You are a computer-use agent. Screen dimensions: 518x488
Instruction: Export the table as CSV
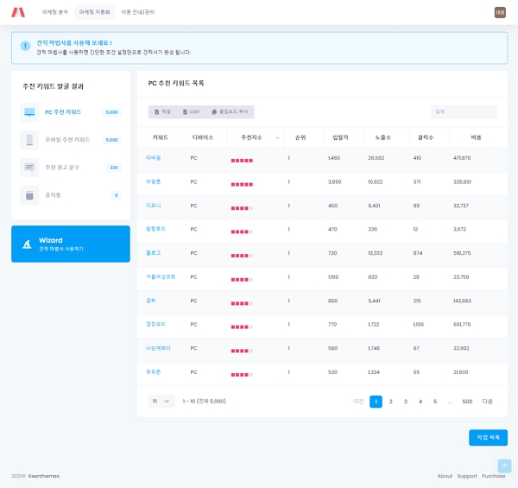click(x=191, y=112)
